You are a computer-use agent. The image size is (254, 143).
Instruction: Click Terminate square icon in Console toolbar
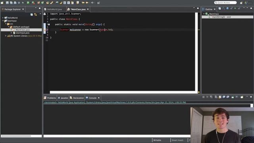click(204, 97)
